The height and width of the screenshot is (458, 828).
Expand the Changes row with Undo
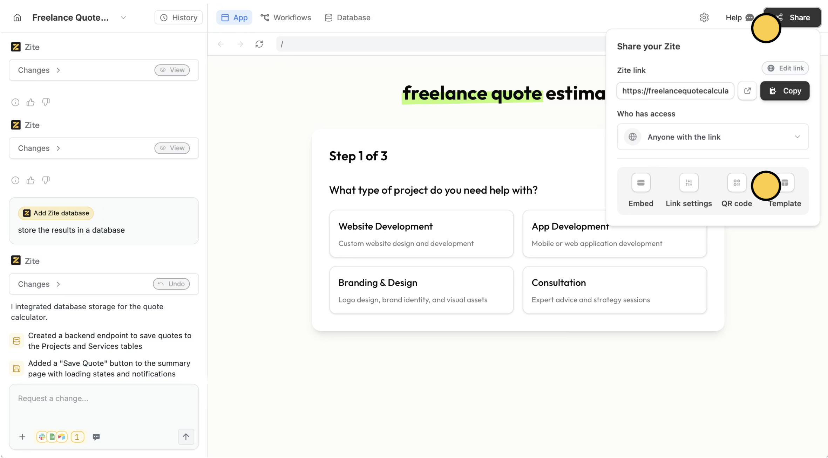(x=39, y=284)
